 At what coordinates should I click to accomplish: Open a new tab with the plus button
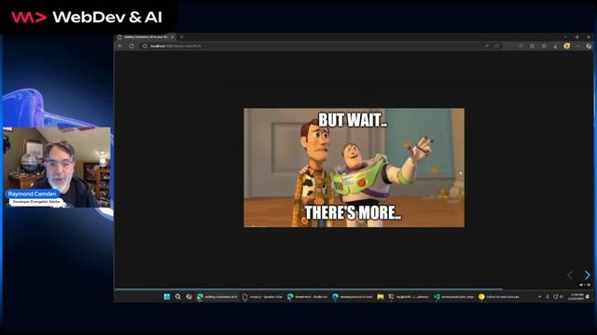[x=182, y=37]
